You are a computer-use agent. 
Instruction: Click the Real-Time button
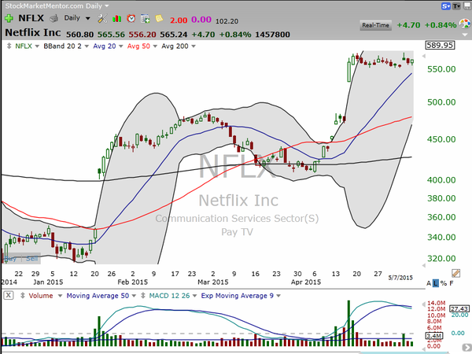click(375, 25)
